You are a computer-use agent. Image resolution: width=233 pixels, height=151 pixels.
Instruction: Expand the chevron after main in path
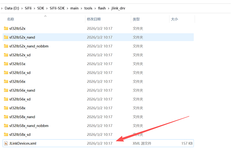point(81,8)
